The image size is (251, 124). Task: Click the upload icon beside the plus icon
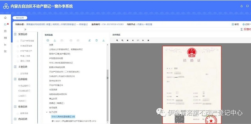(55, 40)
